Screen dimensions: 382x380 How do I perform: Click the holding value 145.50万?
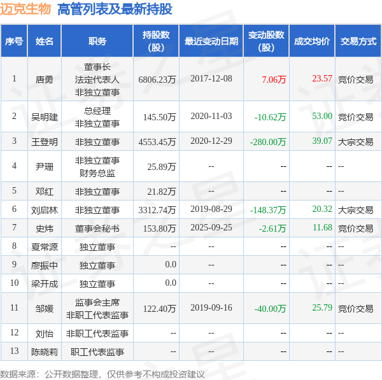point(159,117)
